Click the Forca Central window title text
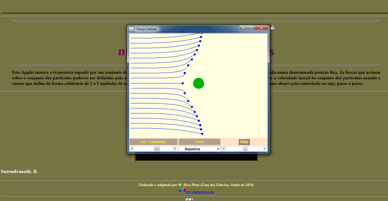Viewport: 388px width, 201px height. [146, 29]
